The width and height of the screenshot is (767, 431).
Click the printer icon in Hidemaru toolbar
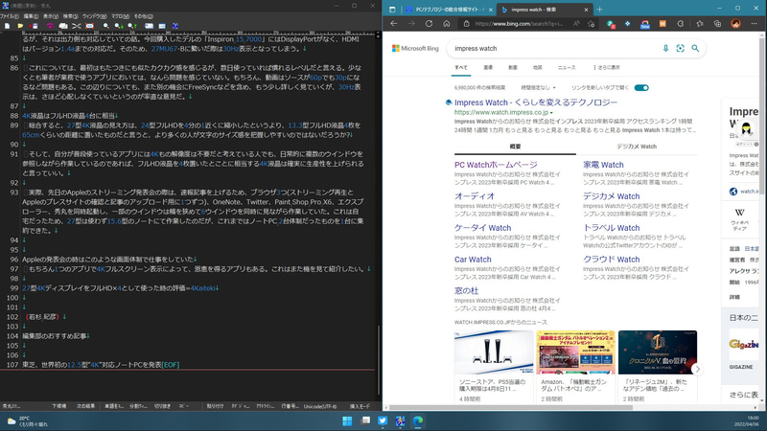pyautogui.click(x=63, y=26)
